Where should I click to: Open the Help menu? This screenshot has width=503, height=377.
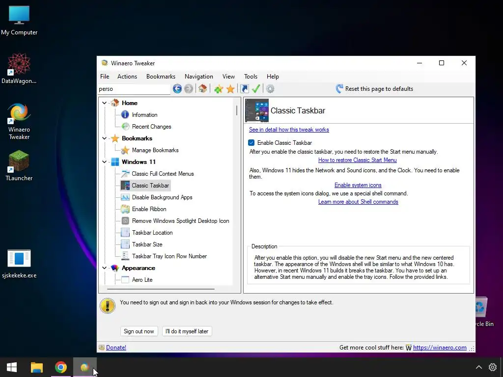[273, 76]
